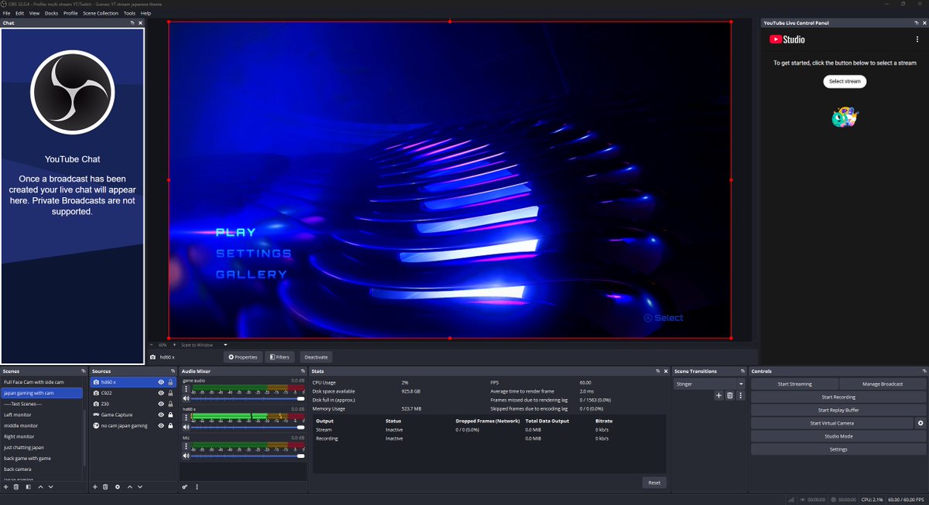Hide the Z30 source

pyautogui.click(x=161, y=404)
